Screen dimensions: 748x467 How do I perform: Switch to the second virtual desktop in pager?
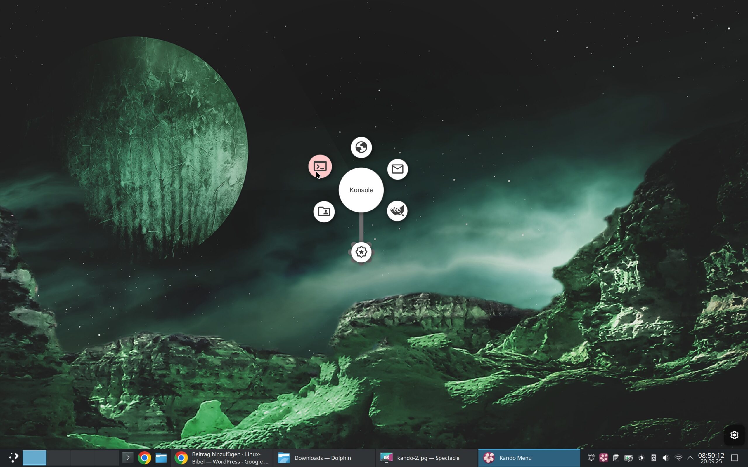(59, 458)
